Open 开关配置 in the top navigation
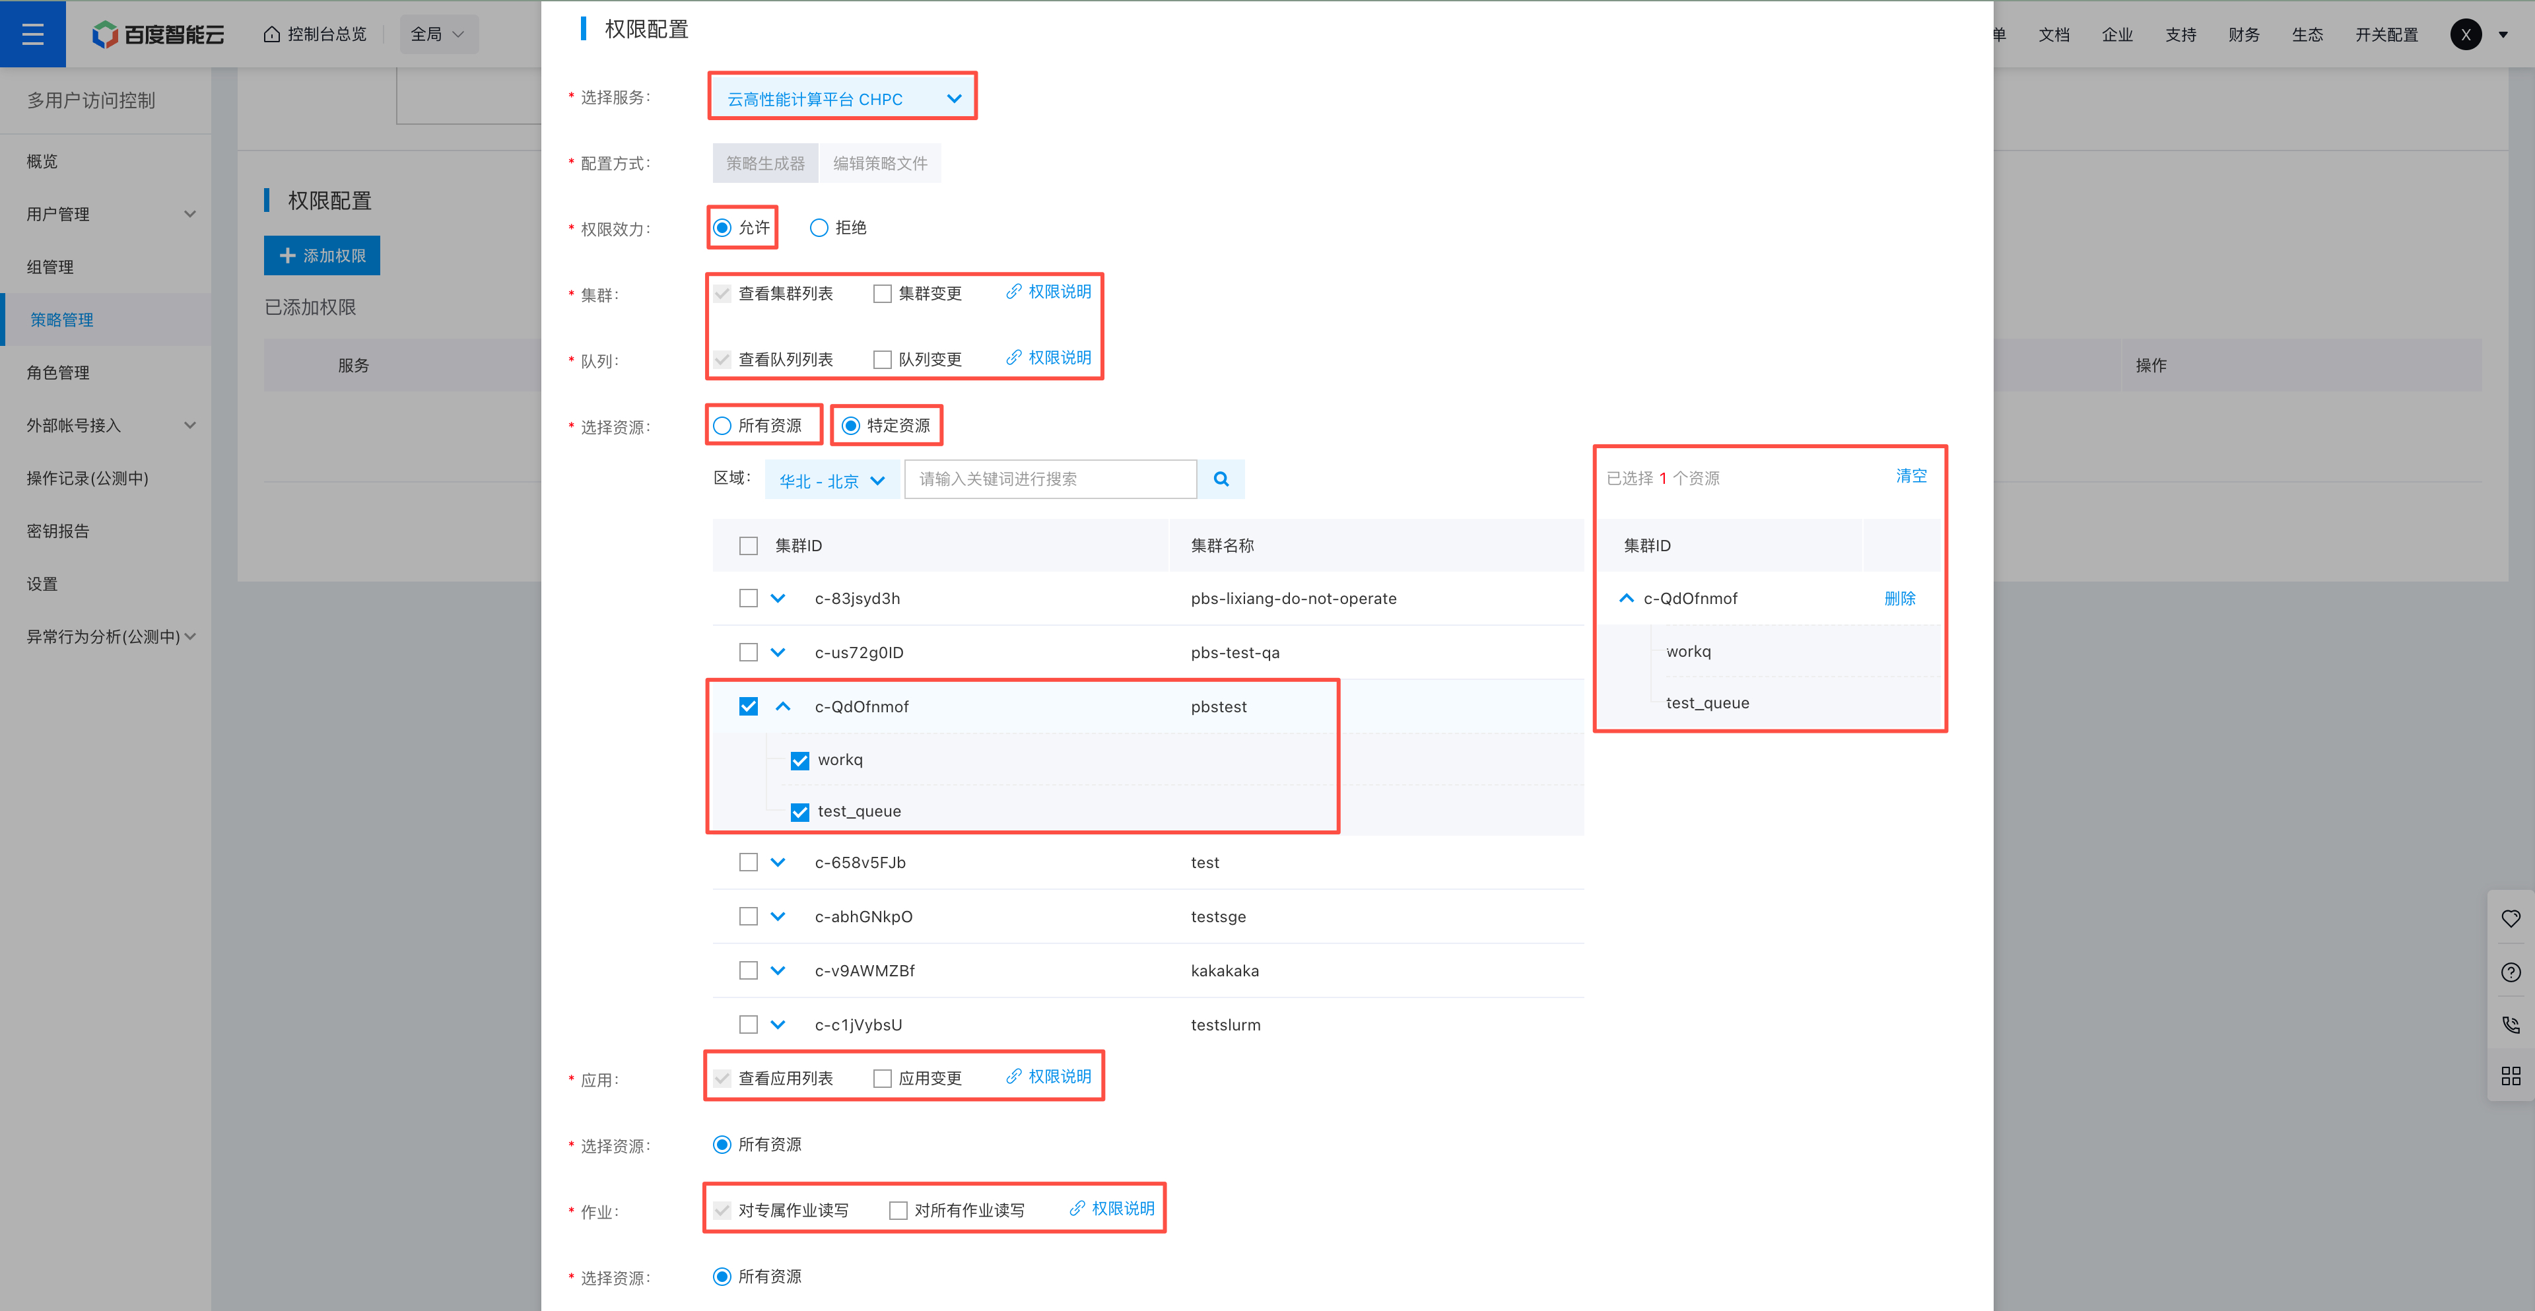Image resolution: width=2535 pixels, height=1311 pixels. pyautogui.click(x=2386, y=34)
